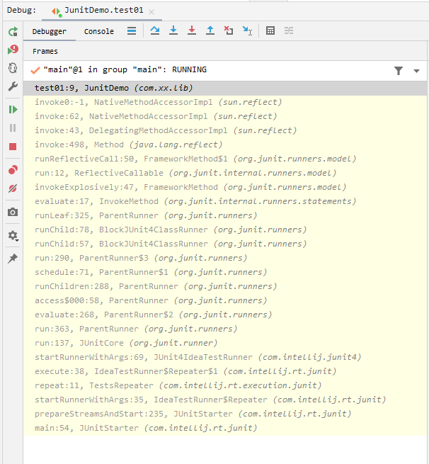Viewport: 429px width, 464px height.
Task: Select frame schedule:71, ParentRunner$1
Action: pyautogui.click(x=225, y=273)
